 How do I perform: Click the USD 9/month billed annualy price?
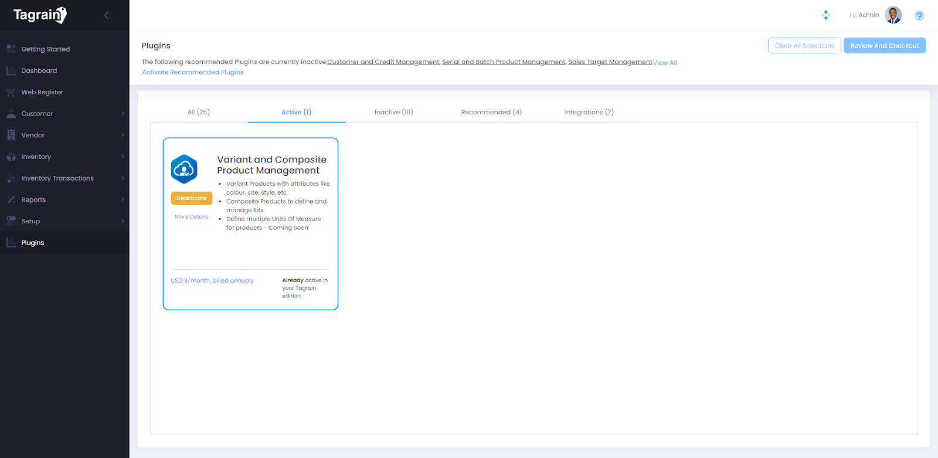[x=212, y=281]
